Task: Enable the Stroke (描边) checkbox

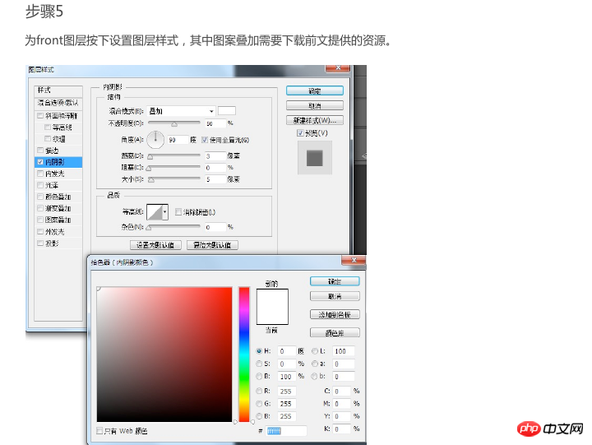Action: pos(40,151)
